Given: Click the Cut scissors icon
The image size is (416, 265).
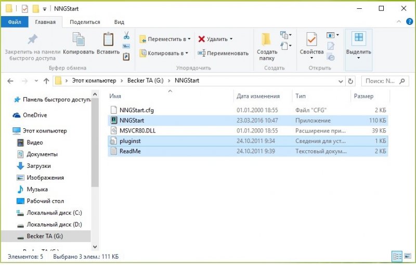Looking at the screenshot, I should 126,35.
